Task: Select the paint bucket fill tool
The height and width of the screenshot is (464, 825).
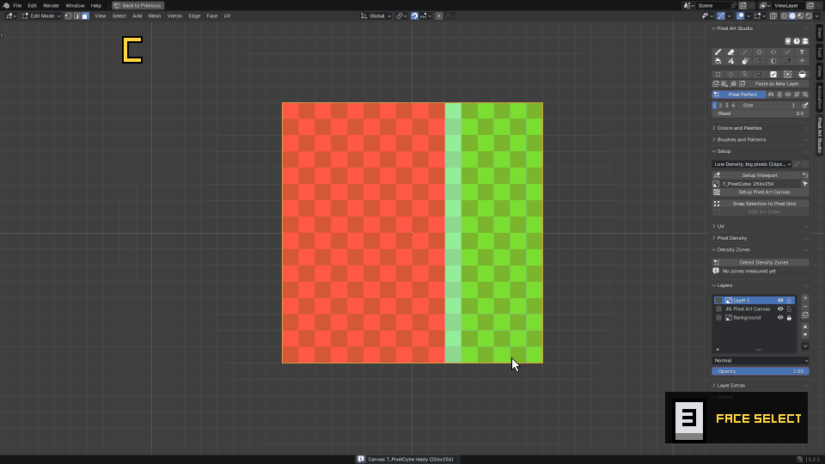Action: (x=718, y=61)
